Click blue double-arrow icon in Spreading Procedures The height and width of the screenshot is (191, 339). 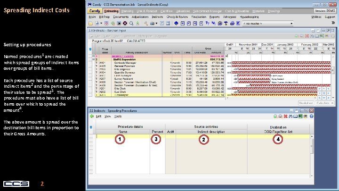click(91, 127)
